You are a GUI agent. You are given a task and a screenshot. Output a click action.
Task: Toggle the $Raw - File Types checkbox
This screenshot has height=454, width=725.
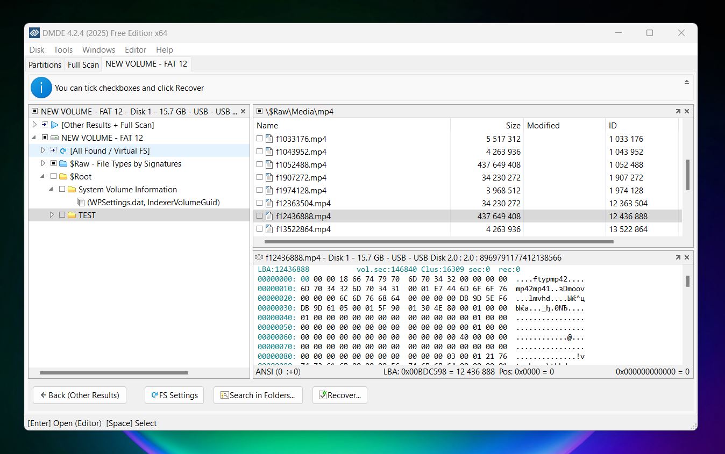pyautogui.click(x=53, y=164)
